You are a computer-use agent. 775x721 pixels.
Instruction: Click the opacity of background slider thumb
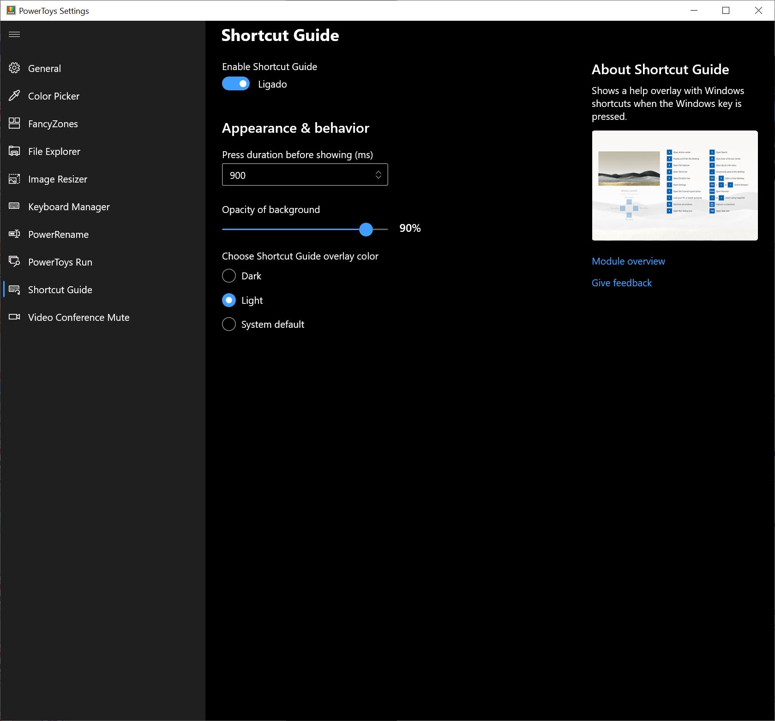pos(366,229)
